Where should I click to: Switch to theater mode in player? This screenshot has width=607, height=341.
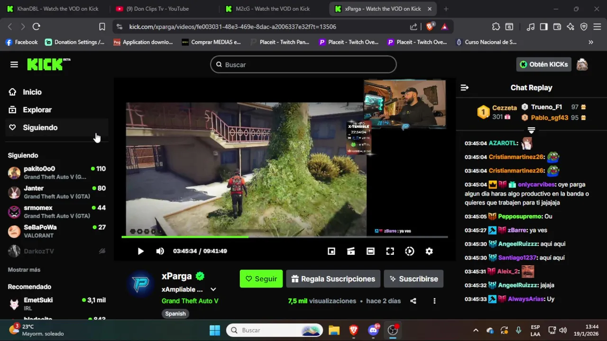370,251
